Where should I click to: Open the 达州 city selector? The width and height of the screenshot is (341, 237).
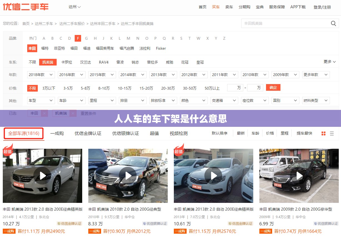tap(75, 7)
